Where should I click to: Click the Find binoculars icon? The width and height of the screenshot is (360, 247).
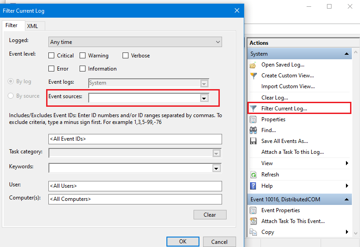click(x=253, y=130)
